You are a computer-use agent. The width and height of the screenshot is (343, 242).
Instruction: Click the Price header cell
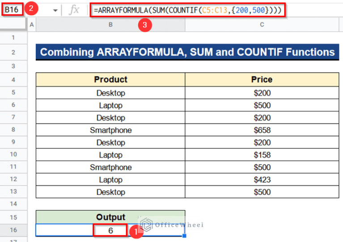(262, 80)
